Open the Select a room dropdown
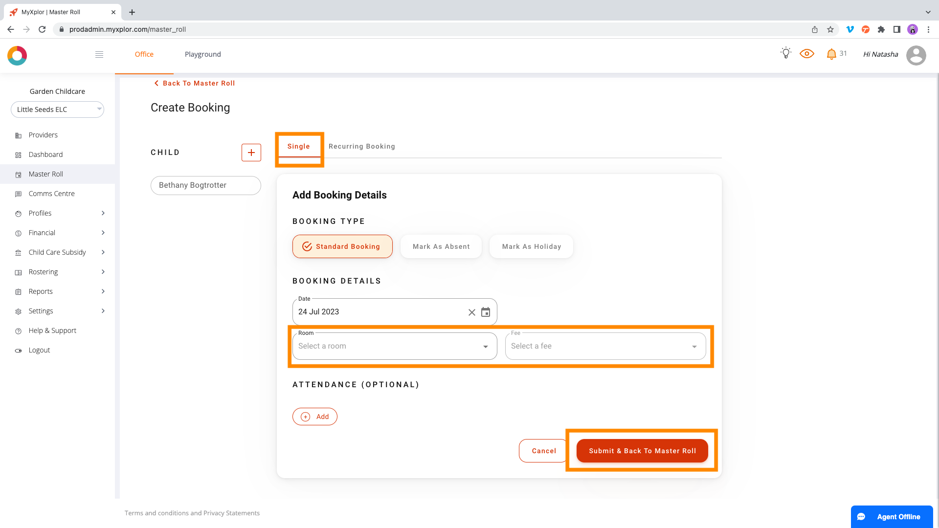 pos(394,346)
